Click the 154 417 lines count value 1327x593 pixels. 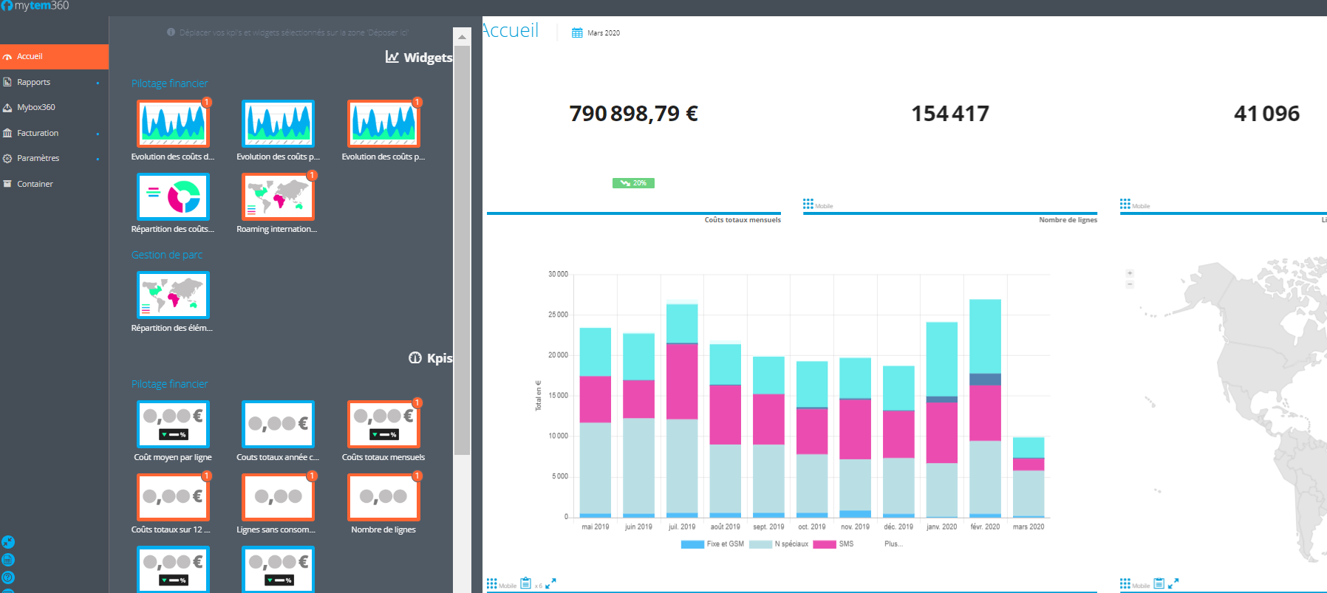point(950,114)
